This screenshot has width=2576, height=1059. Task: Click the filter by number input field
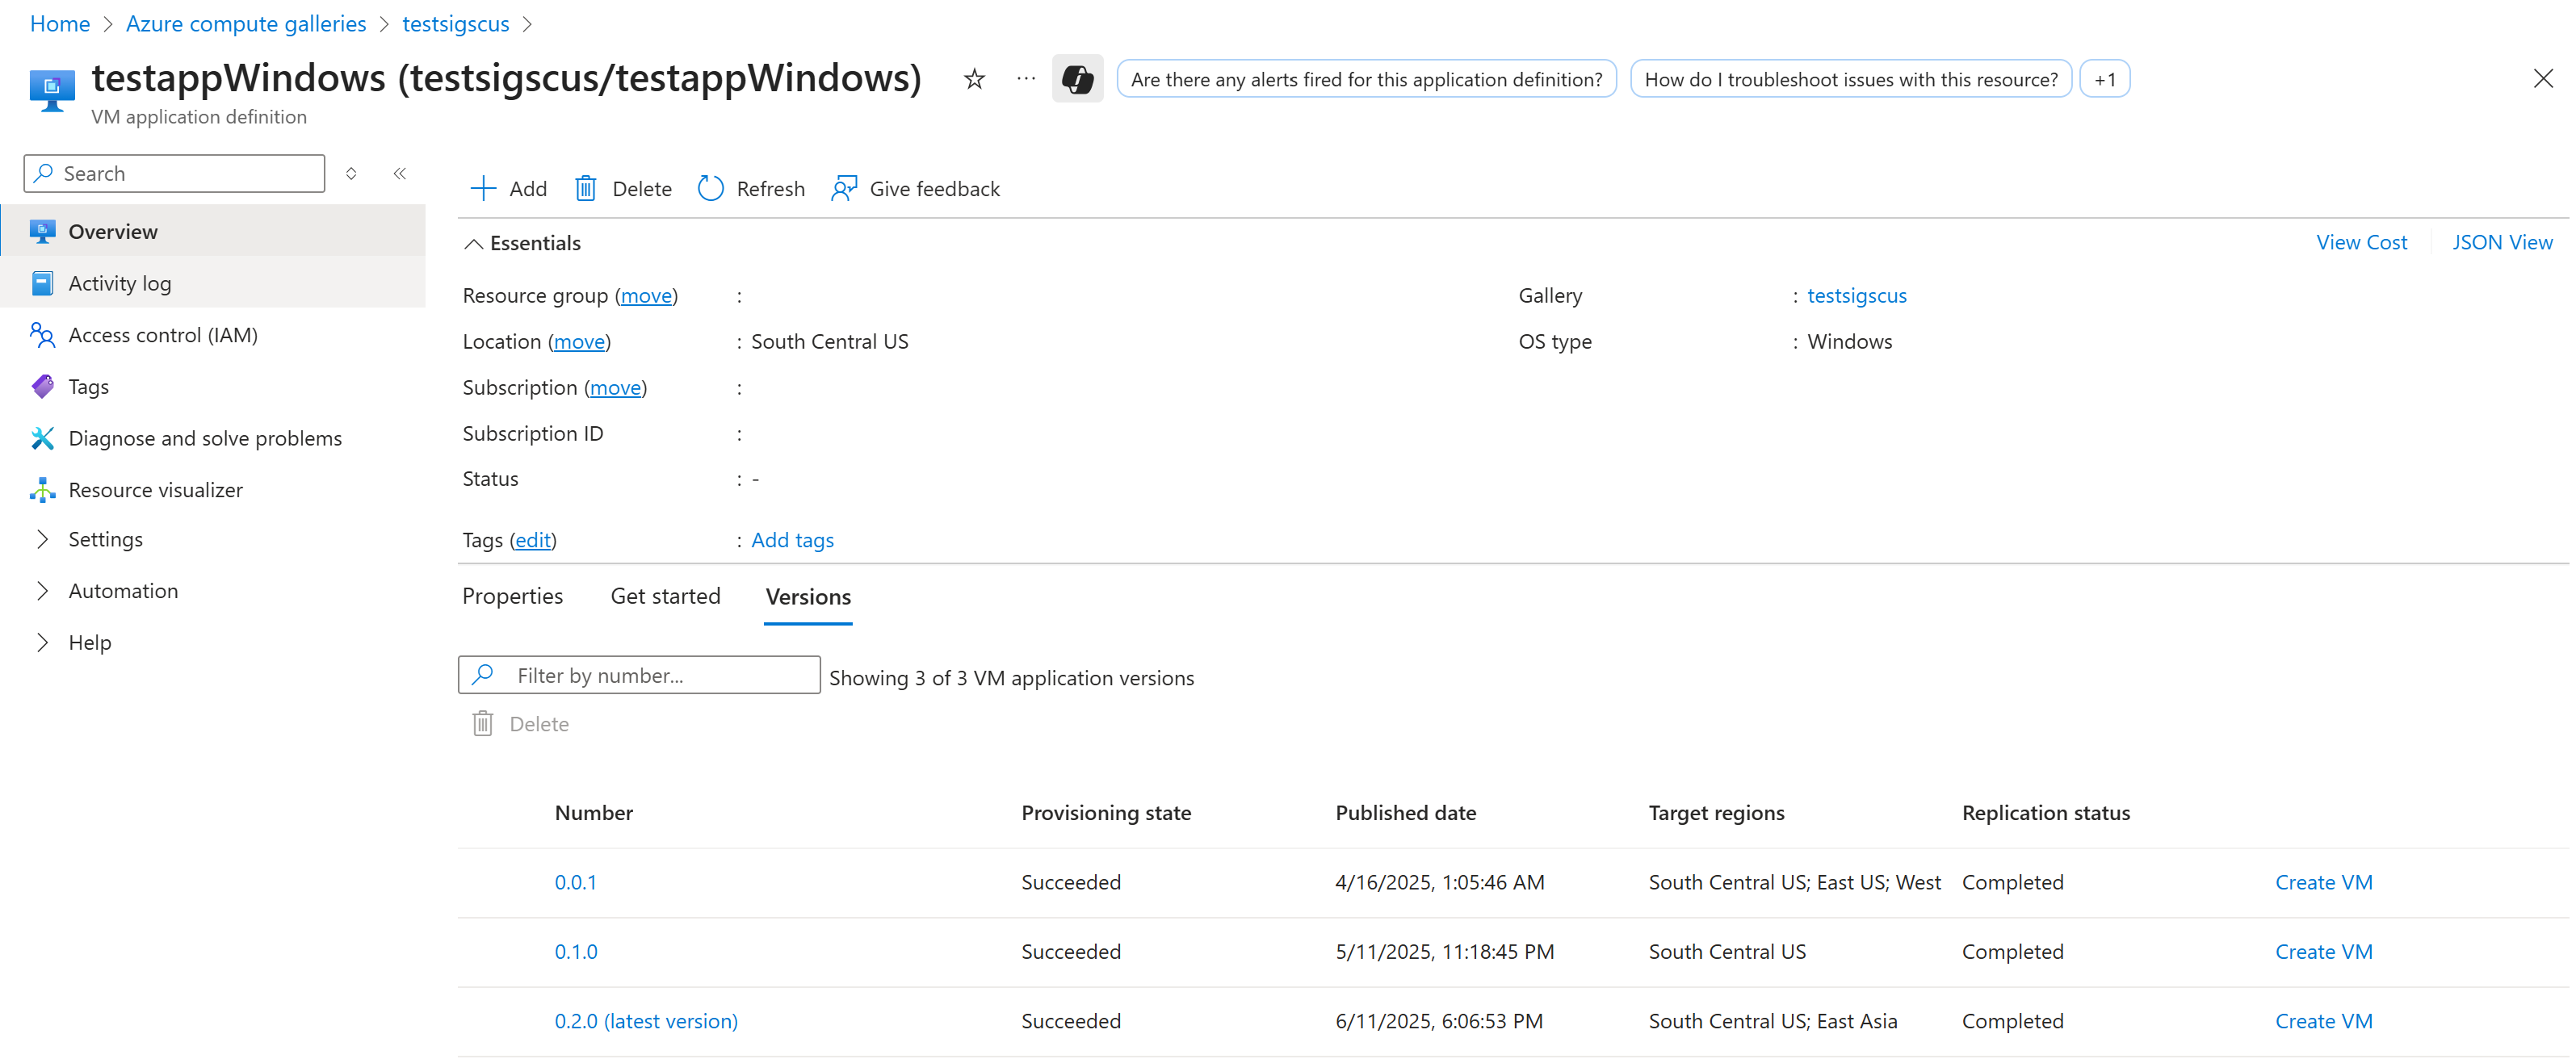(x=639, y=675)
